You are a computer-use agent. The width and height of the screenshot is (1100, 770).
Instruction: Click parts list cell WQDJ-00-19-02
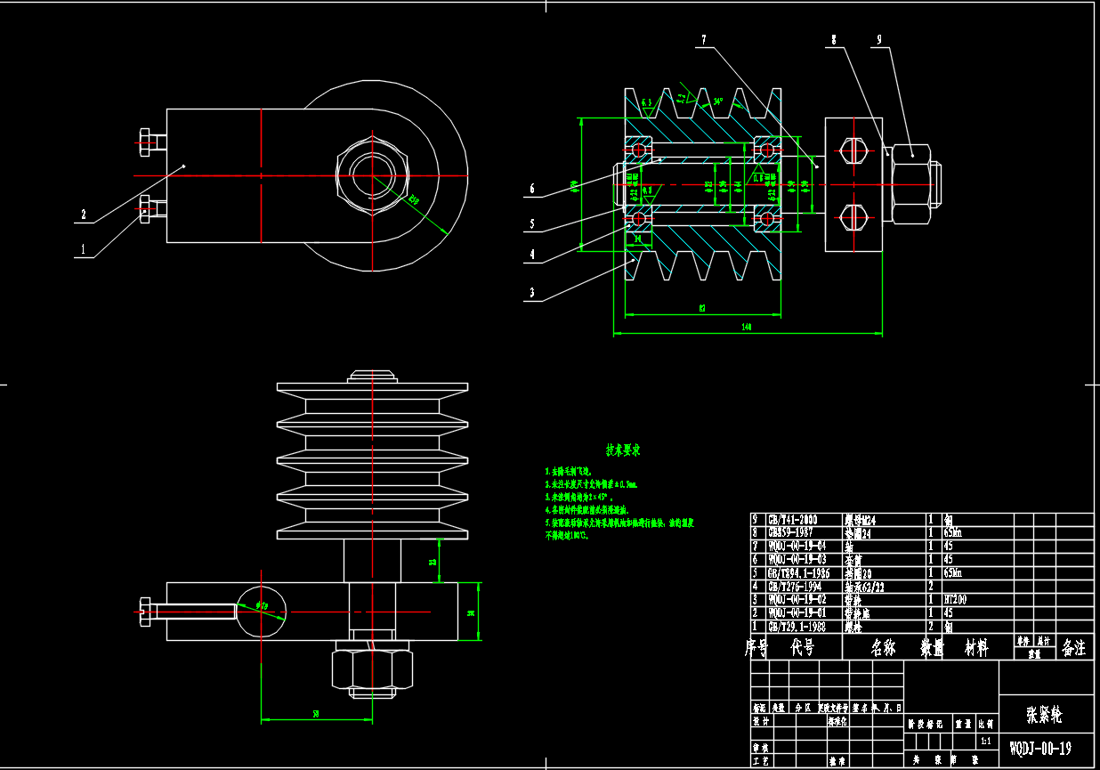[x=797, y=600]
